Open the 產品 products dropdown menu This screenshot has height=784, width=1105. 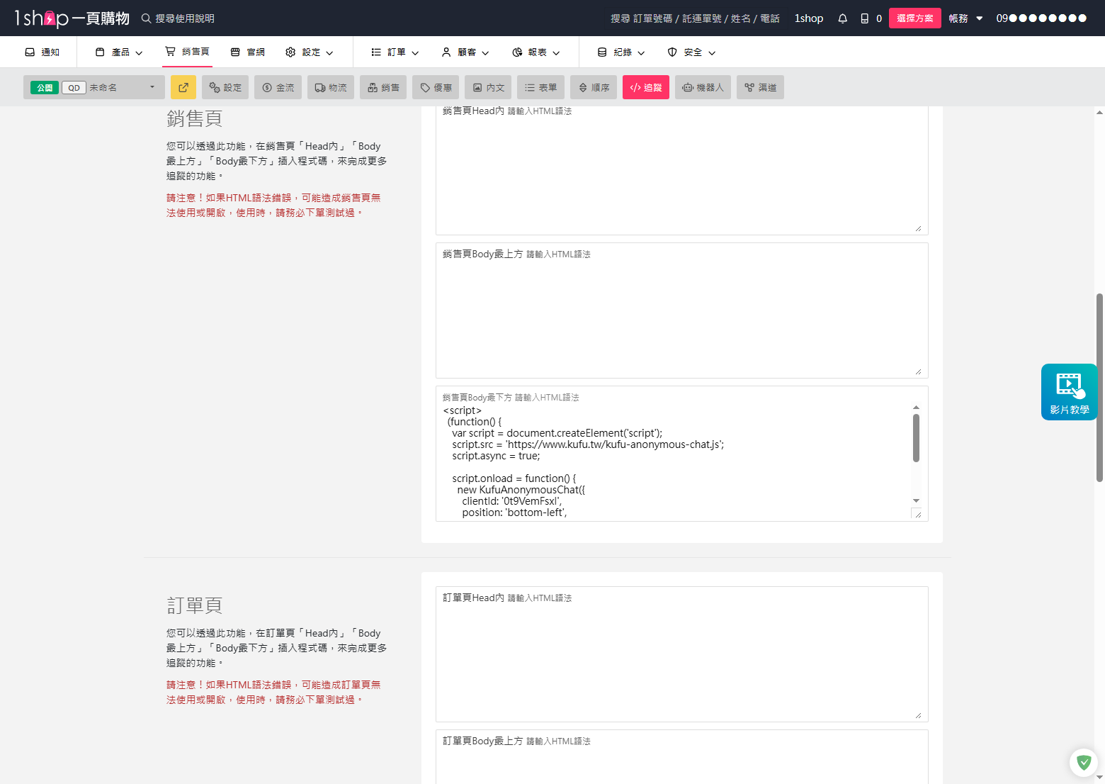point(119,52)
